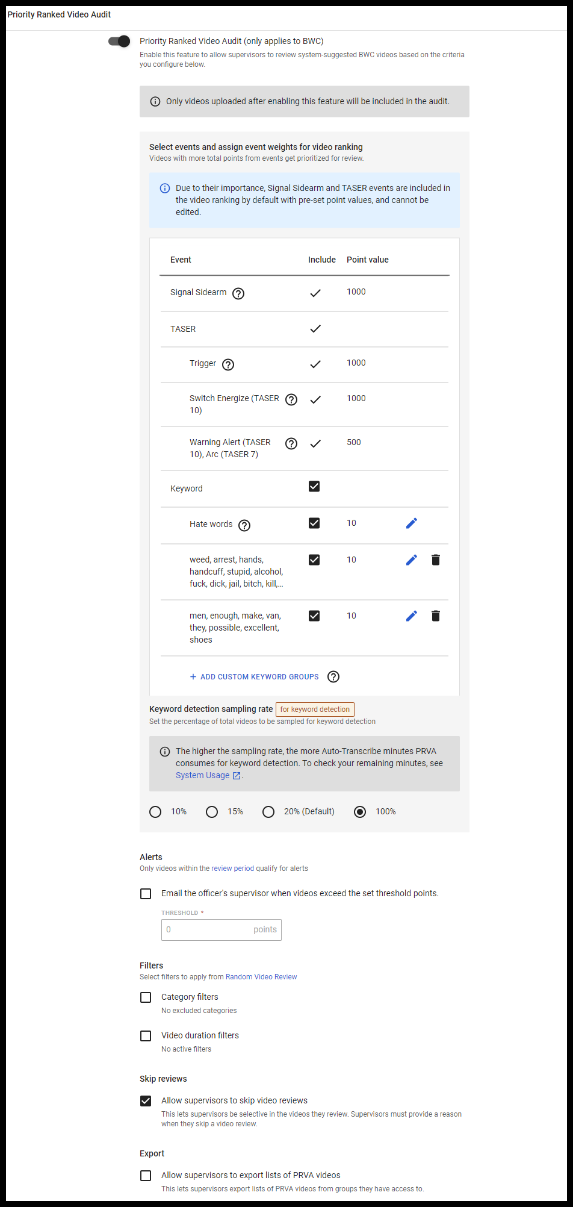Open the Trigger event help tooltip
Image resolution: width=573 pixels, height=1207 pixels.
228,364
